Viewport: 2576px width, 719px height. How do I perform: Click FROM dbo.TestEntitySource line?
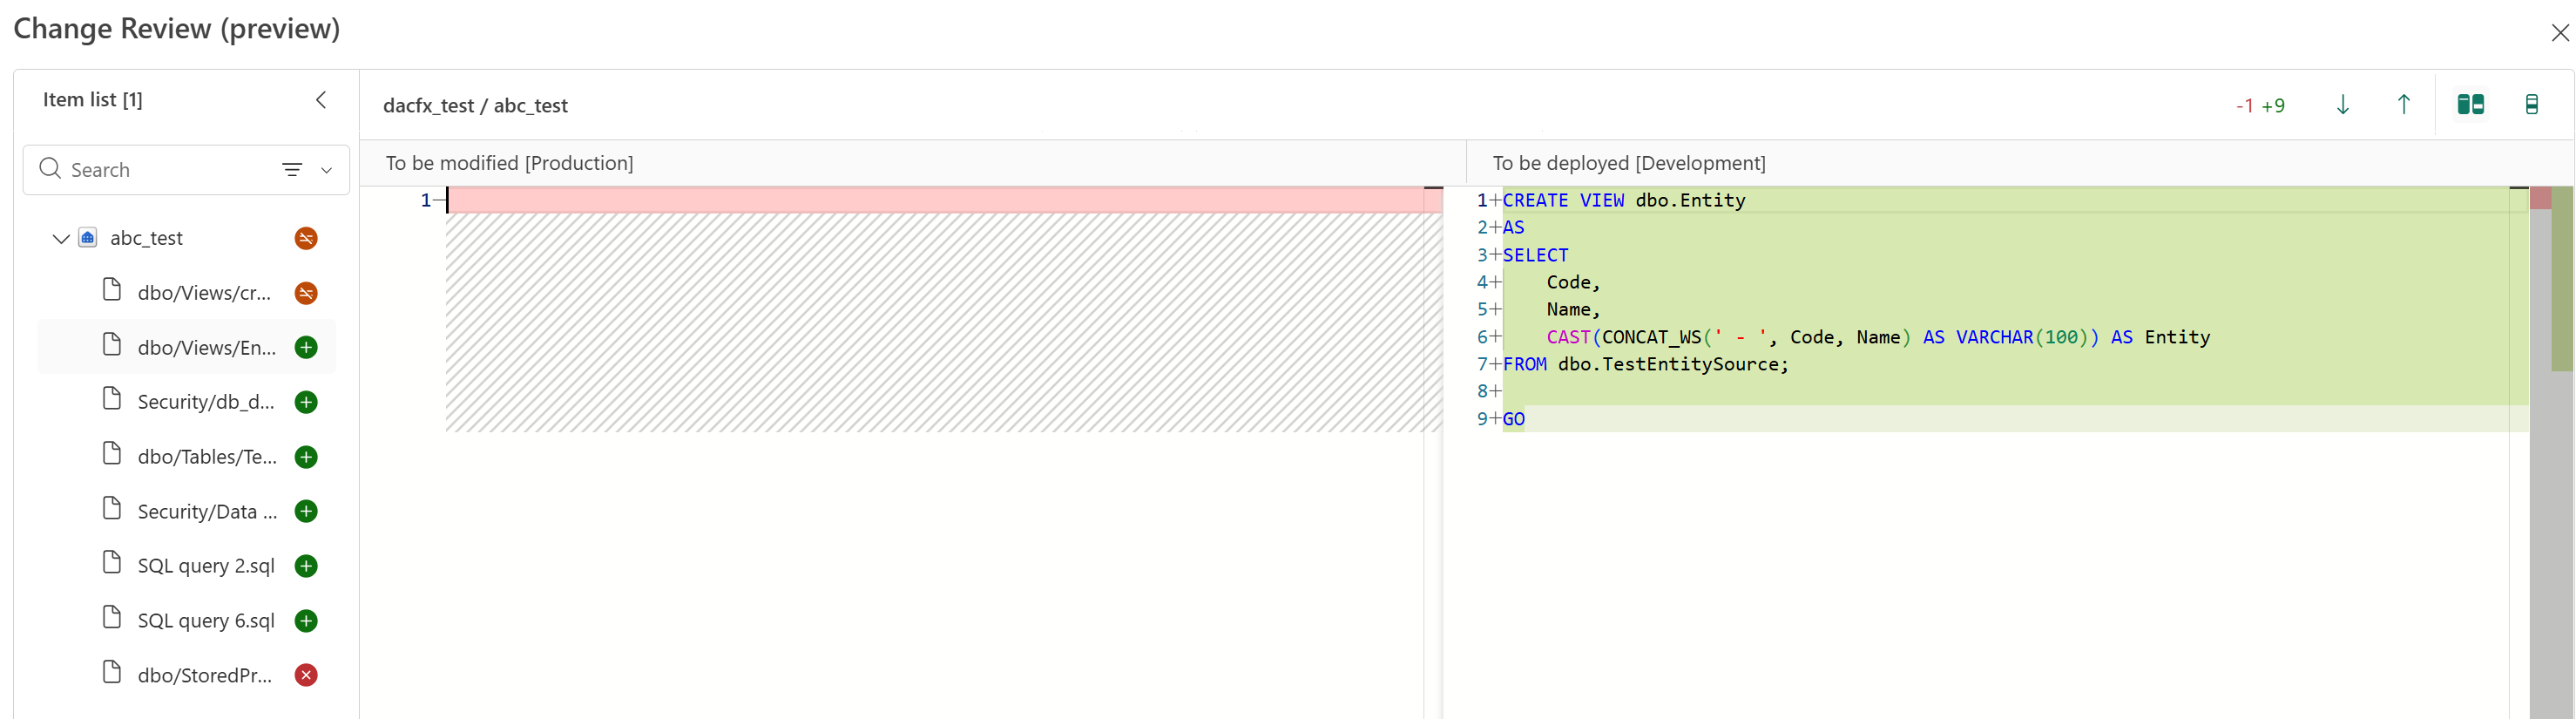pos(1645,364)
